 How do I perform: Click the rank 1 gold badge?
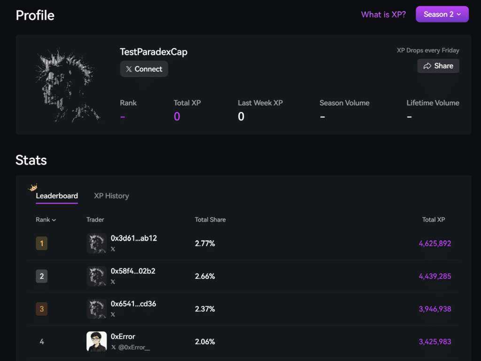pyautogui.click(x=42, y=243)
